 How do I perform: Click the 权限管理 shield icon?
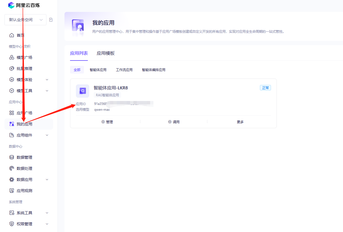[12, 224]
